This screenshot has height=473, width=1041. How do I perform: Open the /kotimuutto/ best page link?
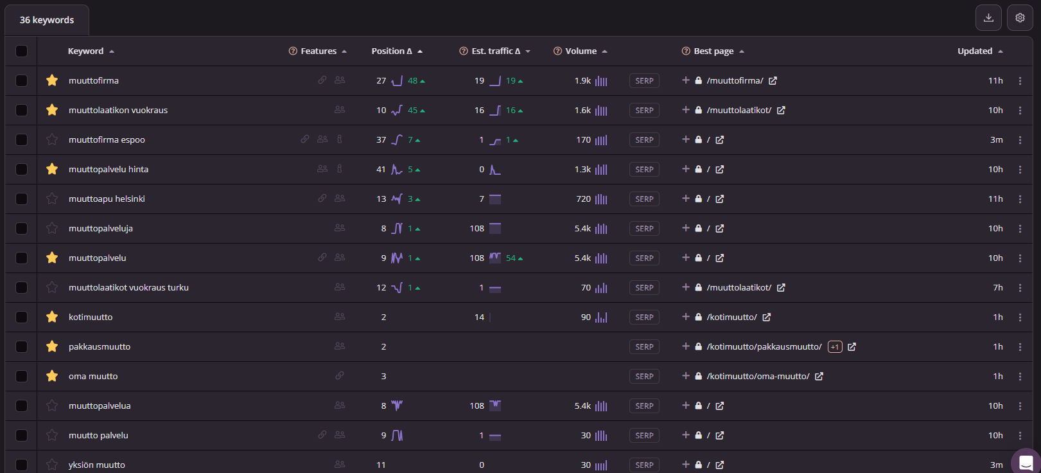pos(732,317)
